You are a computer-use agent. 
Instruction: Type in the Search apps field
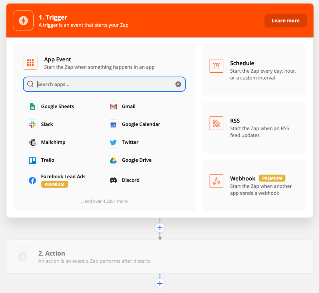(x=104, y=84)
